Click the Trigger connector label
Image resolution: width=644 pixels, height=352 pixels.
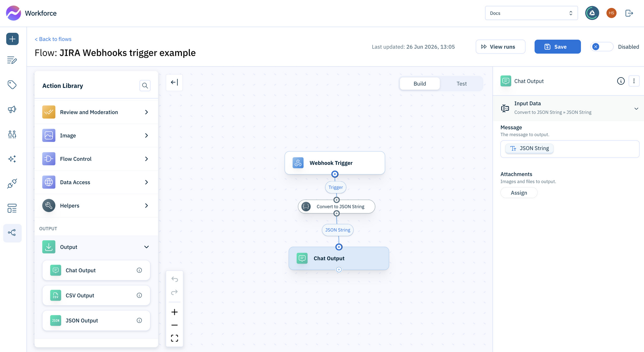pos(335,187)
